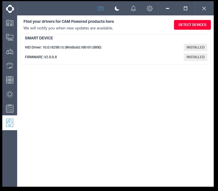Open notifications bell icon

click(133, 9)
